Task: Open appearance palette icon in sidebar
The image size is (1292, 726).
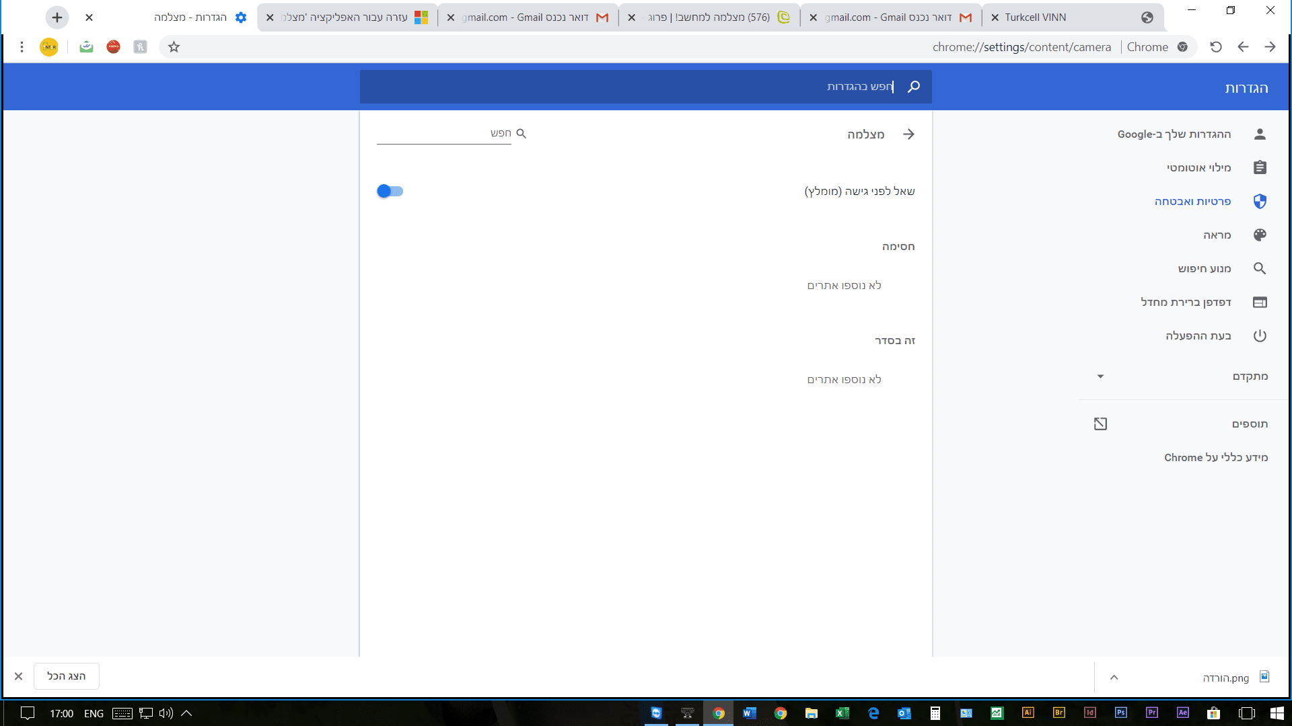Action: point(1260,235)
